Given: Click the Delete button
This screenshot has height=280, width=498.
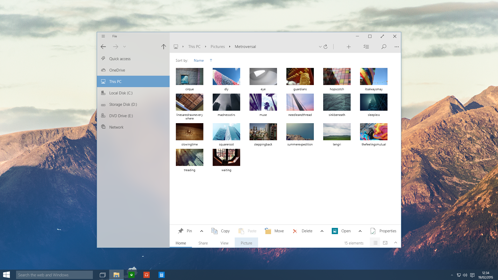Looking at the screenshot, I should pos(302,231).
